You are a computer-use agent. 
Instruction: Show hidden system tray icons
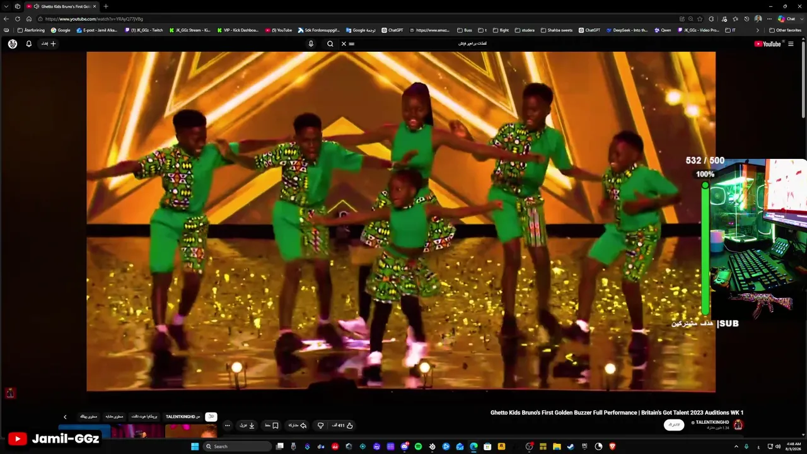tap(736, 446)
